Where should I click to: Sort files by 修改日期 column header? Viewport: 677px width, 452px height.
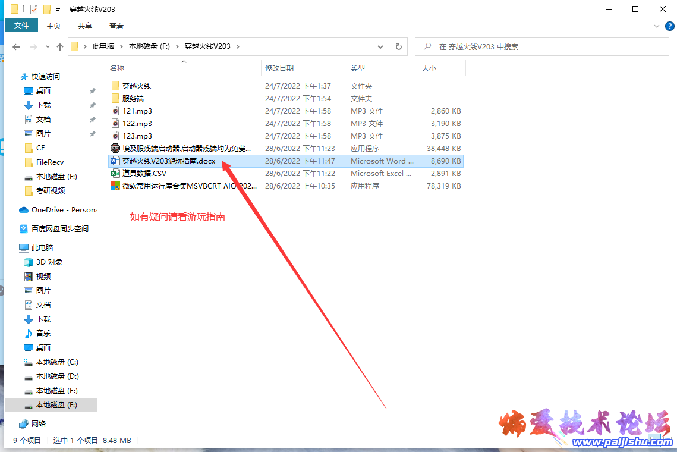pos(279,68)
